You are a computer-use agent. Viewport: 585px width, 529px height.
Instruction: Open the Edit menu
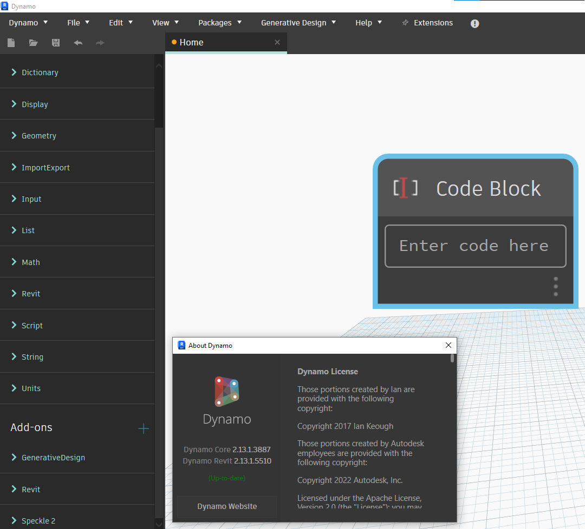point(120,23)
